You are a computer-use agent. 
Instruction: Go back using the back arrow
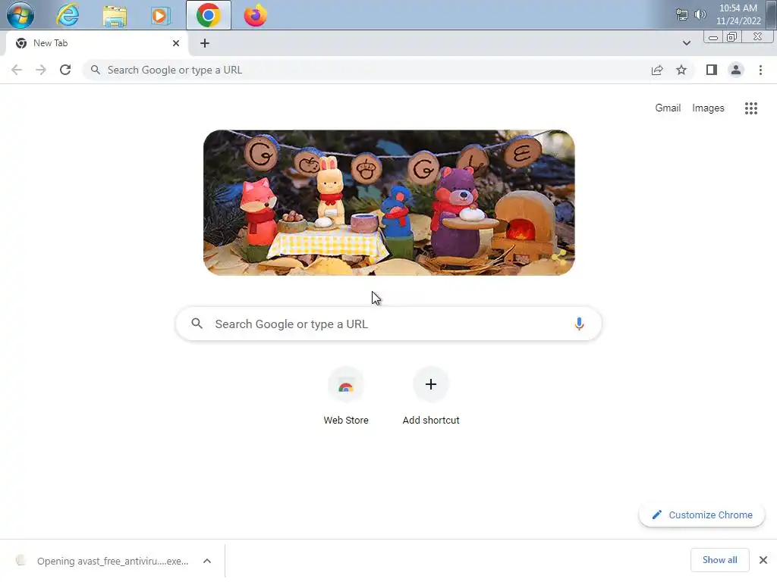tap(17, 70)
